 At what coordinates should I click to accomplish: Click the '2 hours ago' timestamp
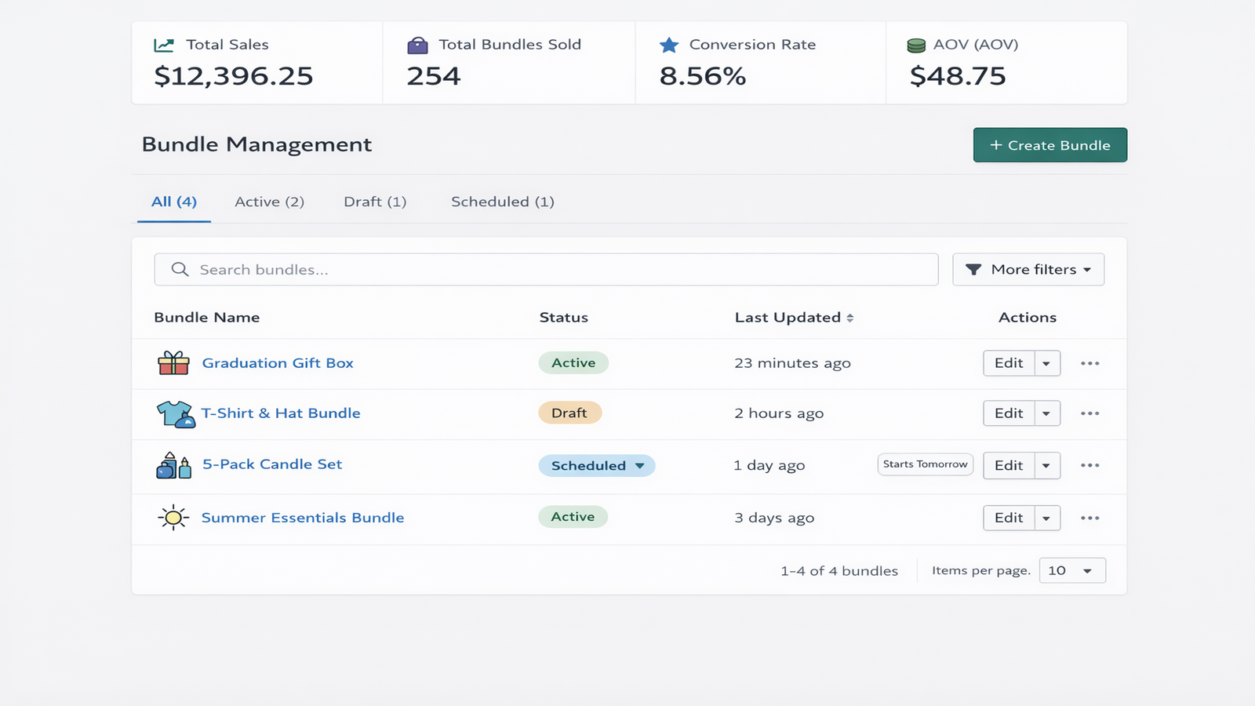(779, 413)
